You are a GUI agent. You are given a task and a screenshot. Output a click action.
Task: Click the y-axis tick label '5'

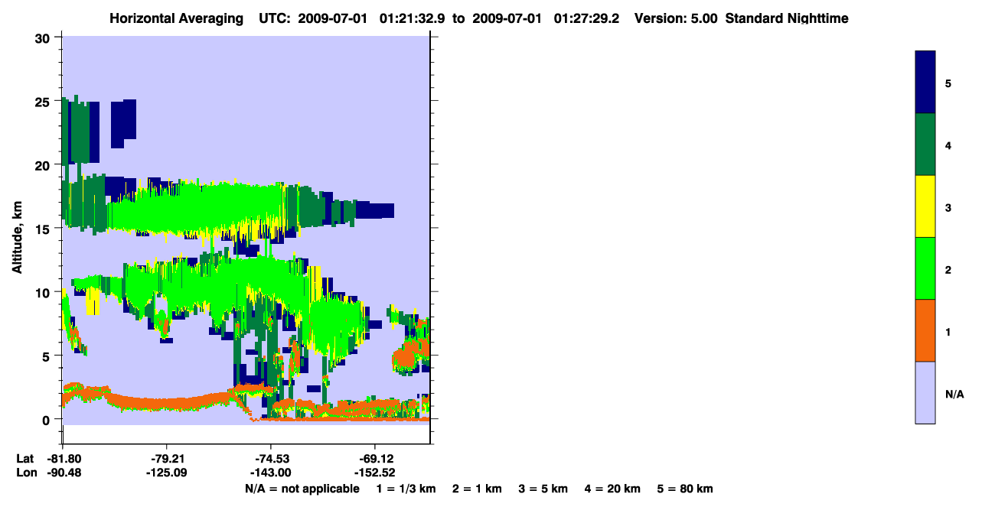click(x=47, y=356)
